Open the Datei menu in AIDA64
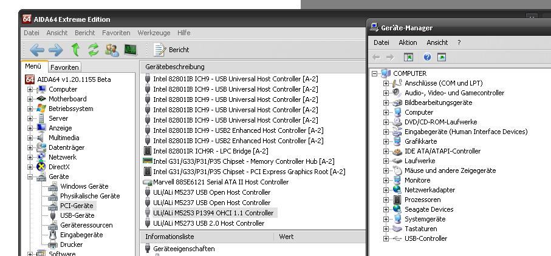This screenshot has width=551, height=256. click(x=31, y=33)
